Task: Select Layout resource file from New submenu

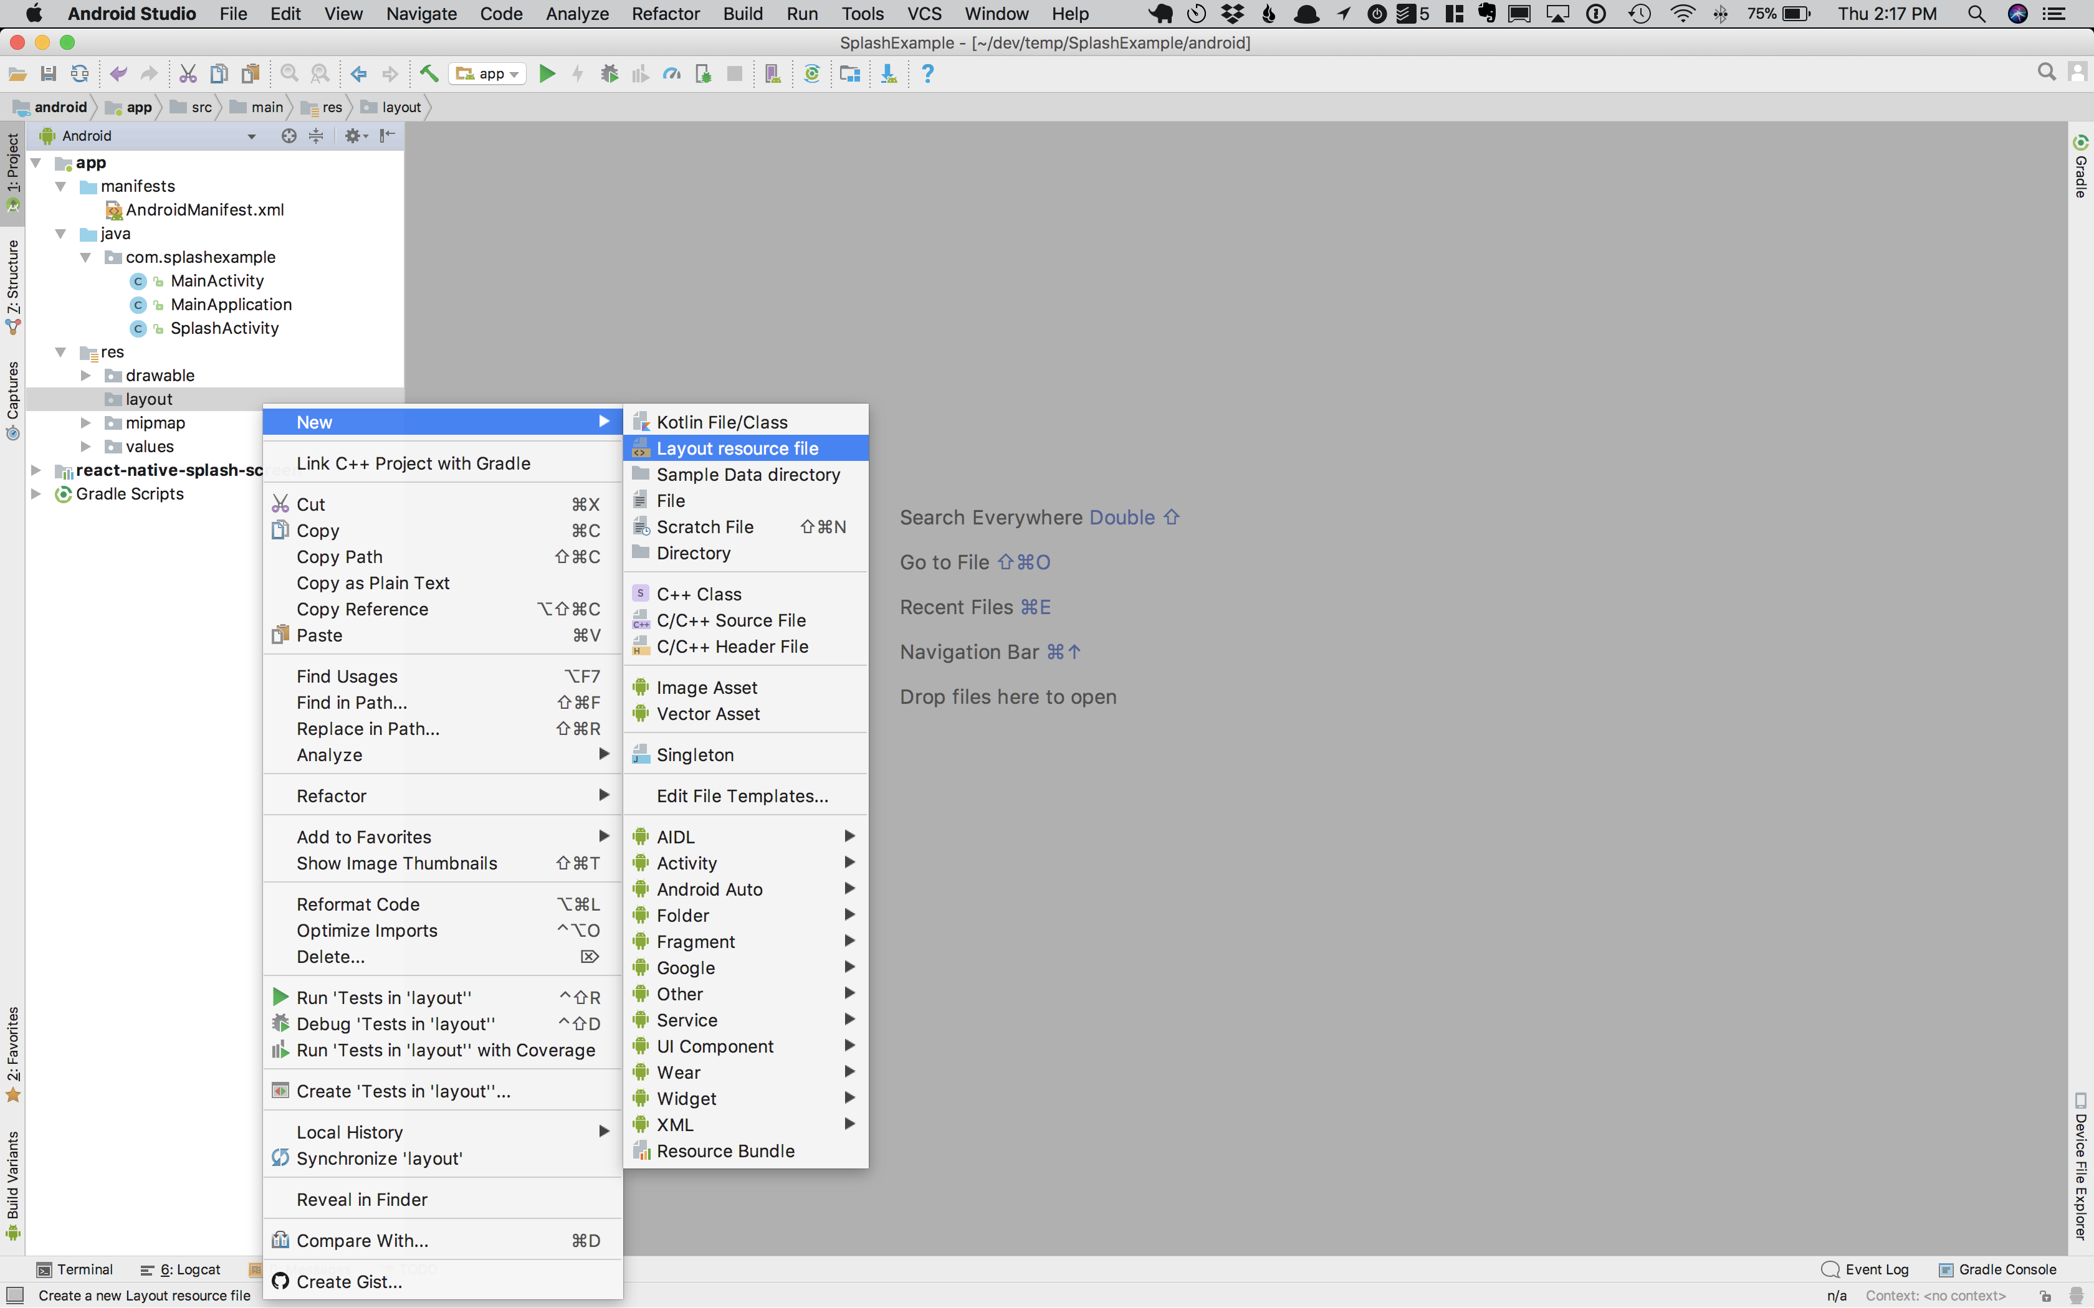Action: coord(737,448)
